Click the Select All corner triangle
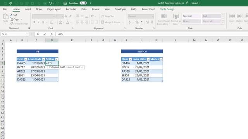 [3, 41]
